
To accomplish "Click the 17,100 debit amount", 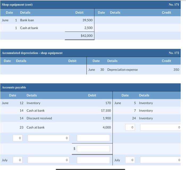I will (106, 111).
